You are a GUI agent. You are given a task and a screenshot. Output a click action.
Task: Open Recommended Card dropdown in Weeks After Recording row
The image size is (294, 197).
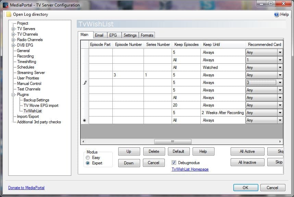(x=280, y=113)
